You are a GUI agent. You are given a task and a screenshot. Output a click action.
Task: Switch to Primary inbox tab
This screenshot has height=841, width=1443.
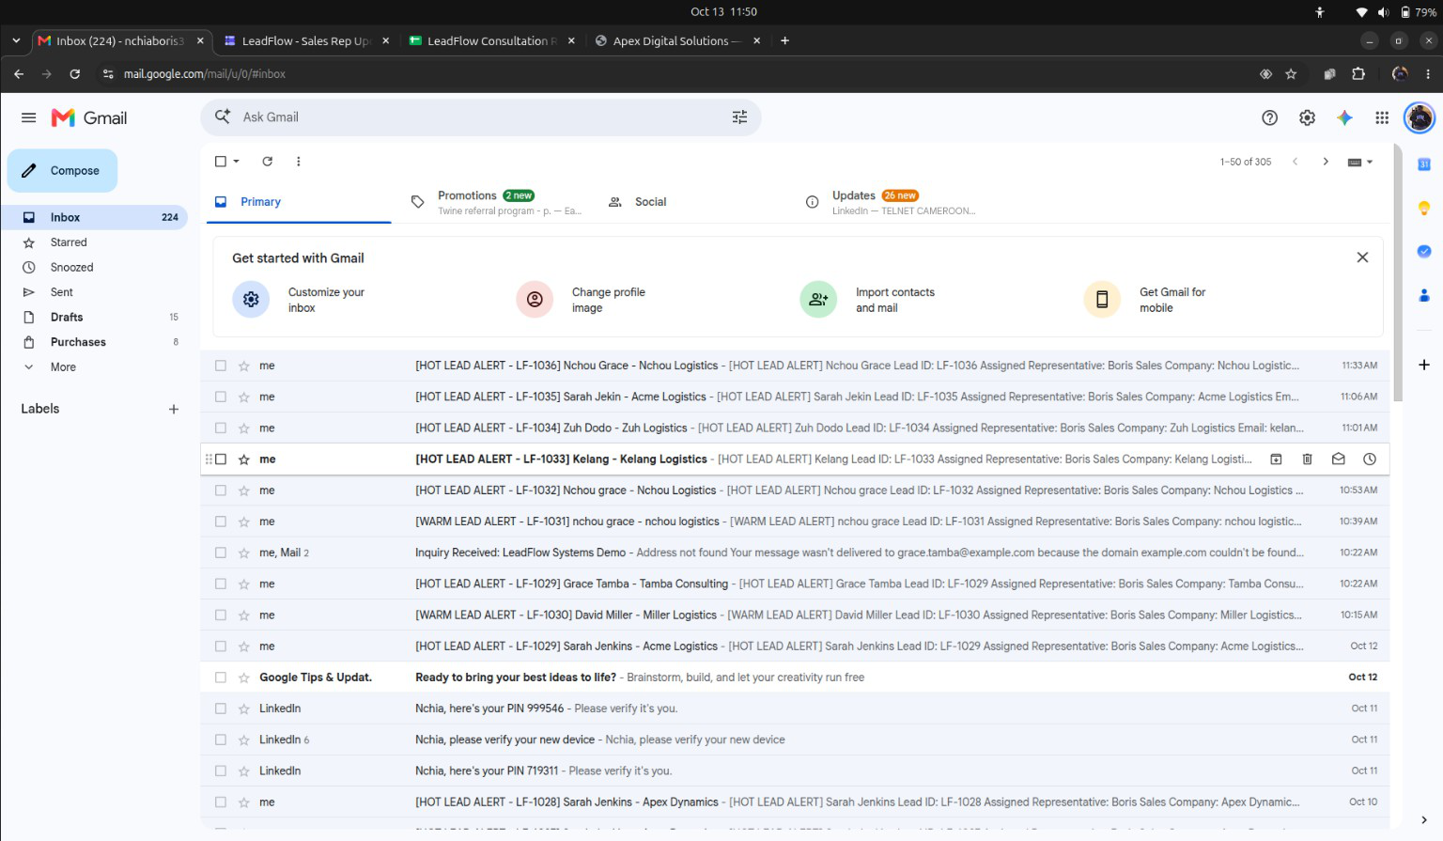coord(299,202)
